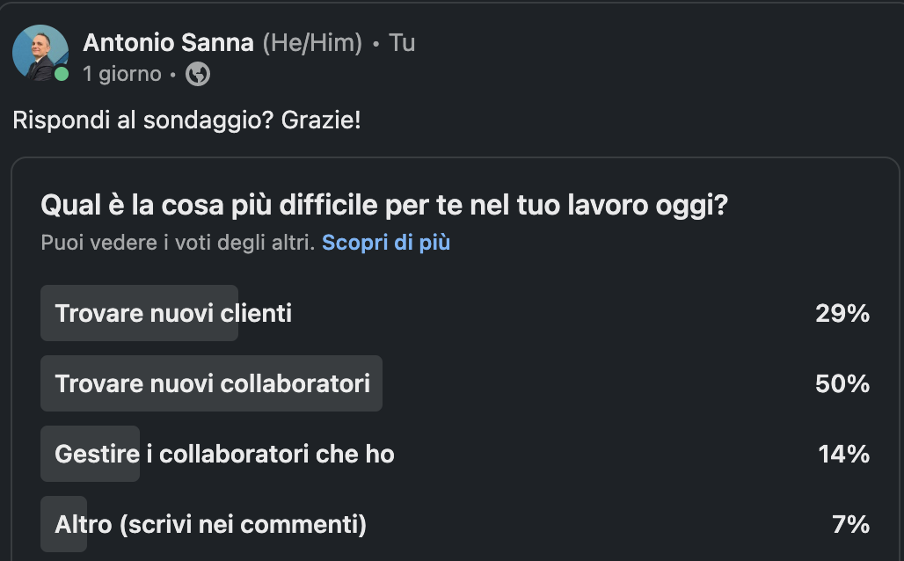Select Altro (scrivi nei commenti) option

(456, 524)
